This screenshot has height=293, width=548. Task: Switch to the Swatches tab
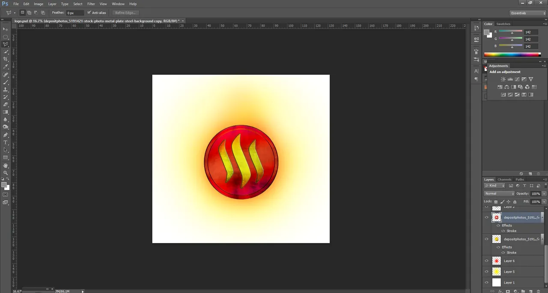pyautogui.click(x=503, y=24)
